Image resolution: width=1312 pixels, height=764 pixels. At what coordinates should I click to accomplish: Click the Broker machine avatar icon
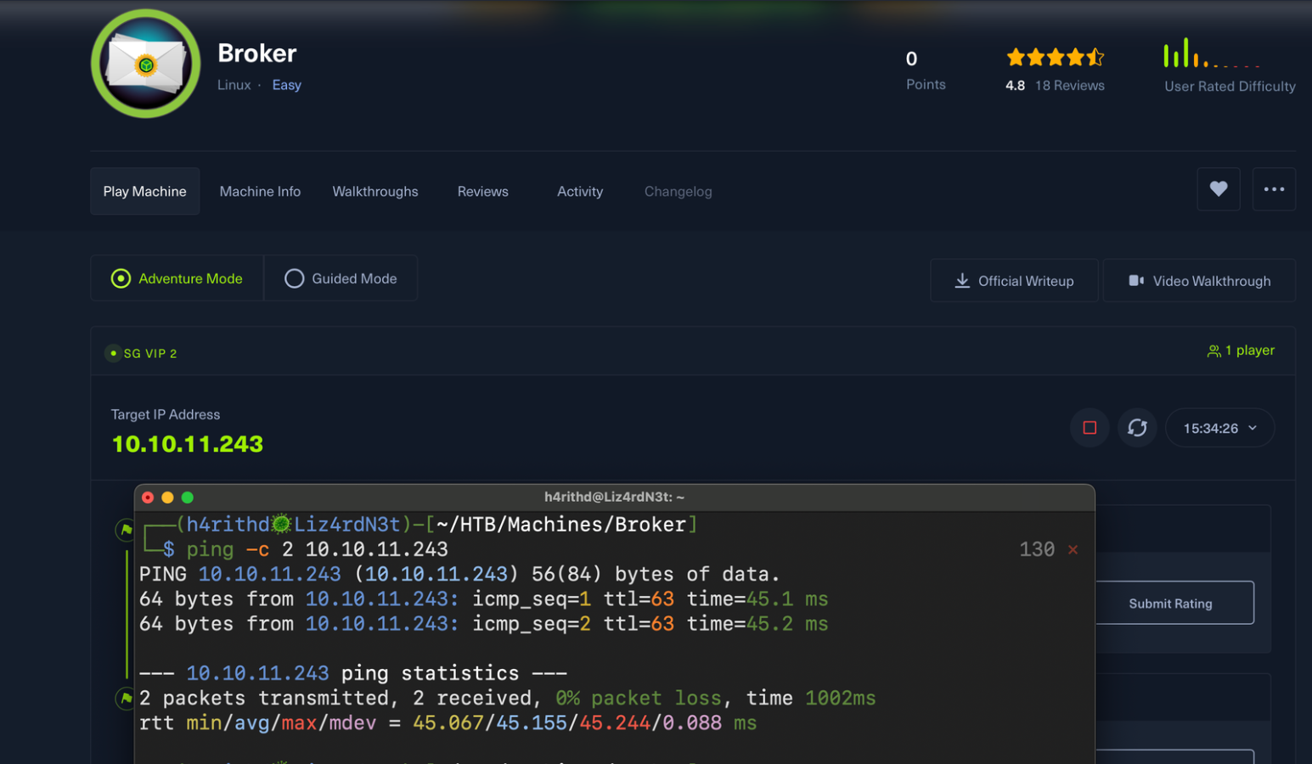click(x=146, y=65)
